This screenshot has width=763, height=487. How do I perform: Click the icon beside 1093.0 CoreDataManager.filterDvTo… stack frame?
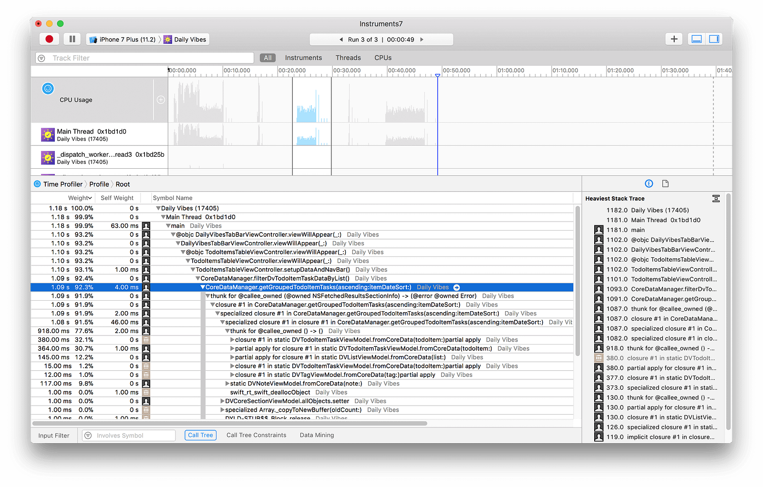coord(599,289)
